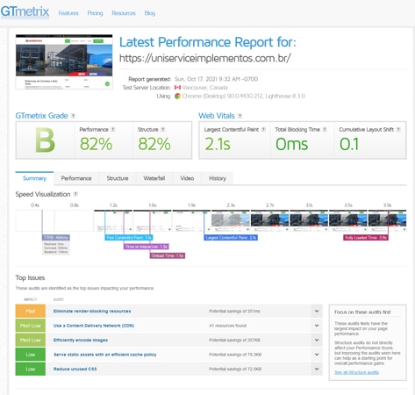Open help icon beside Web Vitals
The height and width of the screenshot is (395, 415).
tap(240, 116)
